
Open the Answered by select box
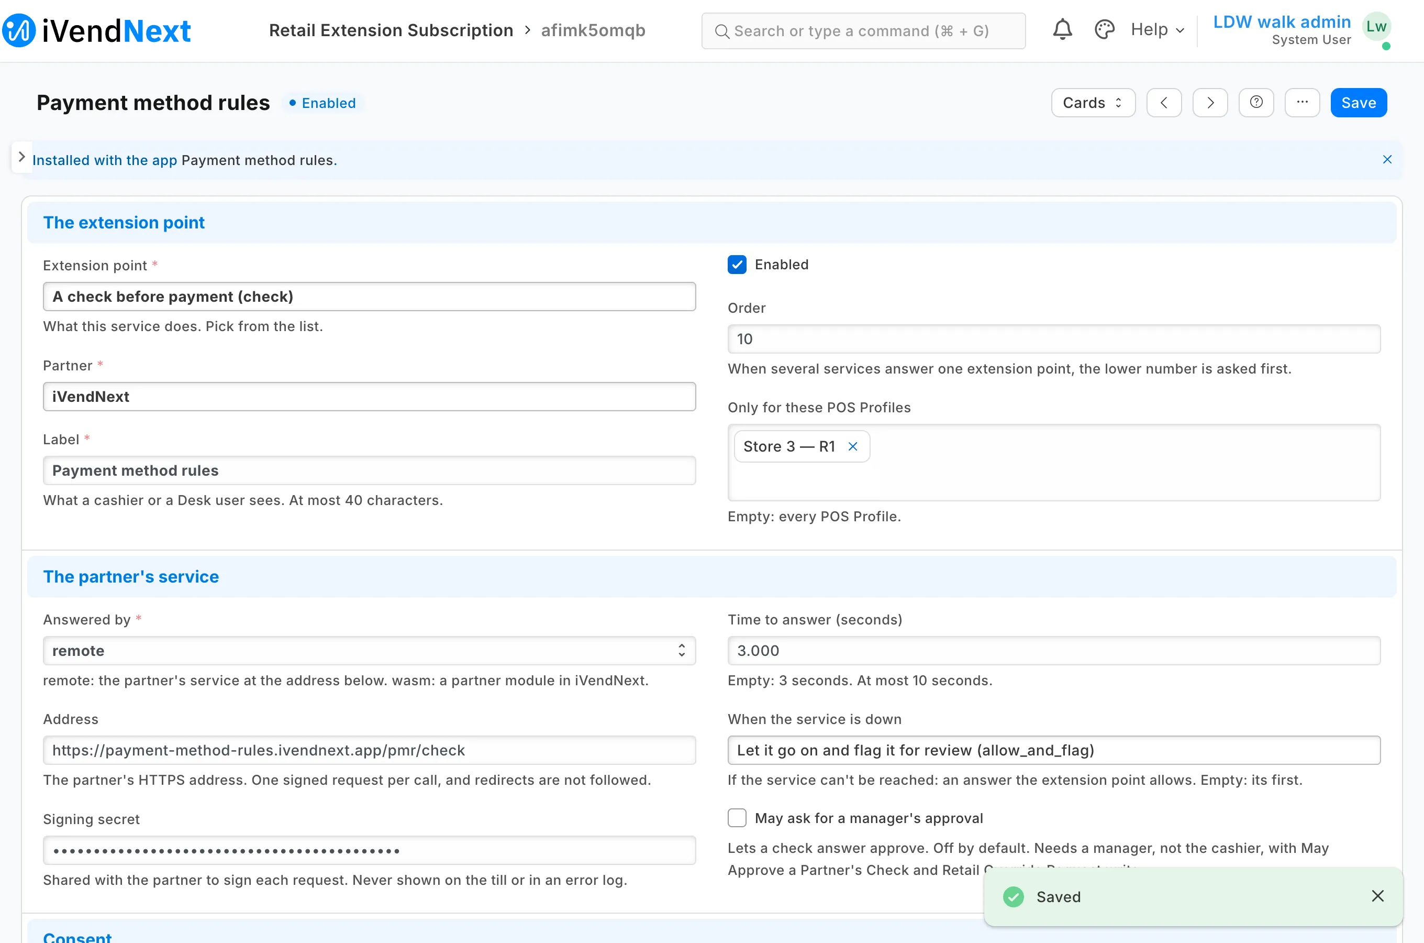369,651
